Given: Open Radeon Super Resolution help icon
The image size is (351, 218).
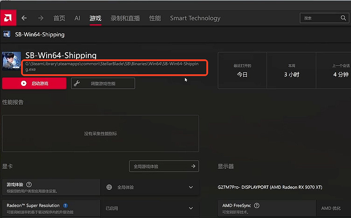Looking at the screenshot, I should click(65, 205).
